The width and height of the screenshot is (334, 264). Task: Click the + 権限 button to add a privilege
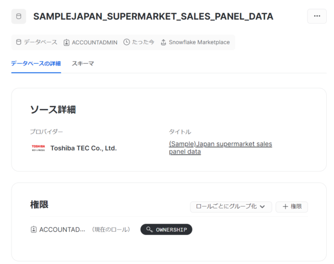coord(292,207)
